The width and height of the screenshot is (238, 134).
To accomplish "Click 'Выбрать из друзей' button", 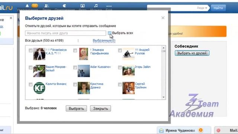I will [192, 53].
